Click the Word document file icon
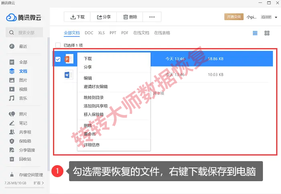This screenshot has height=194, width=281. click(x=69, y=75)
